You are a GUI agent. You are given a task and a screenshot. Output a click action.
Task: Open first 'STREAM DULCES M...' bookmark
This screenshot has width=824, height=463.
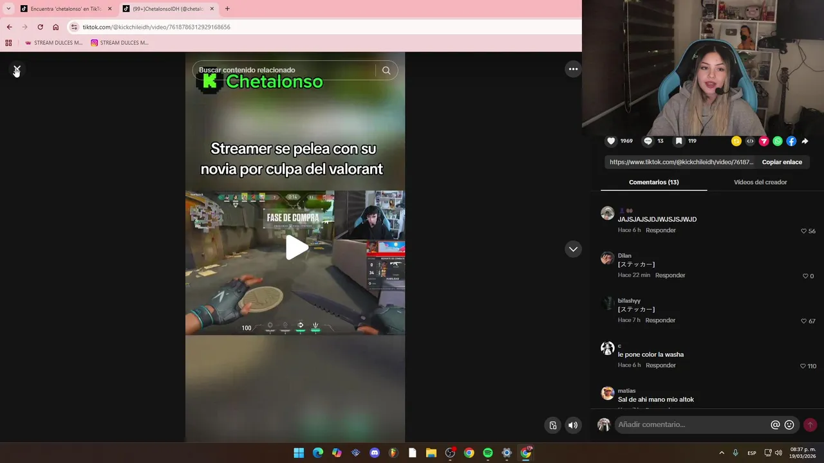(53, 43)
